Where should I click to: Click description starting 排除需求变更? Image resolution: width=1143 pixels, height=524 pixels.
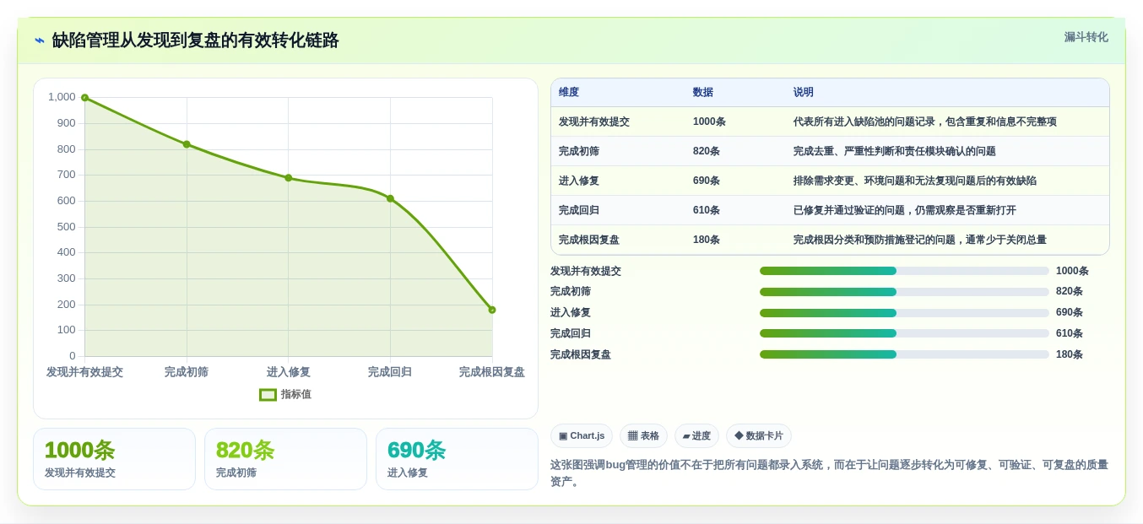(915, 181)
